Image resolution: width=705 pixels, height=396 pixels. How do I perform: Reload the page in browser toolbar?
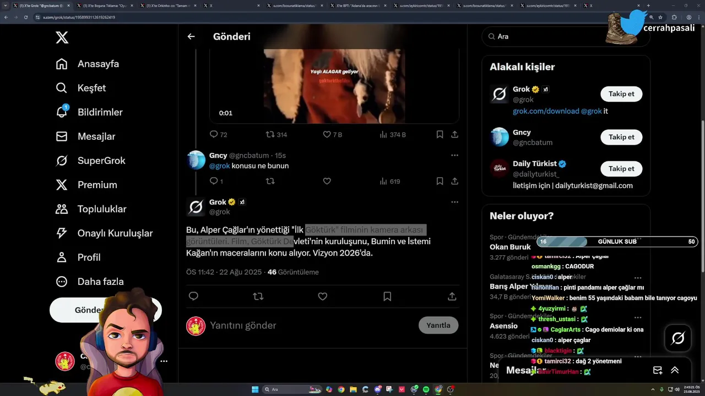25,17
